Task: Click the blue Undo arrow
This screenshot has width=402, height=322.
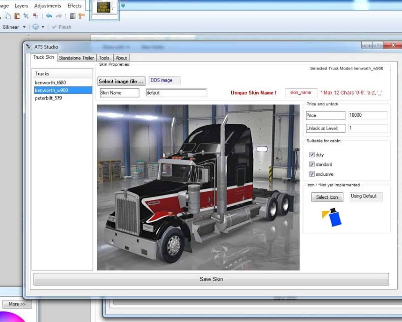Action: click(49, 16)
